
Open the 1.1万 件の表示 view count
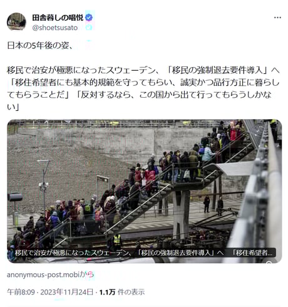pyautogui.click(x=122, y=292)
